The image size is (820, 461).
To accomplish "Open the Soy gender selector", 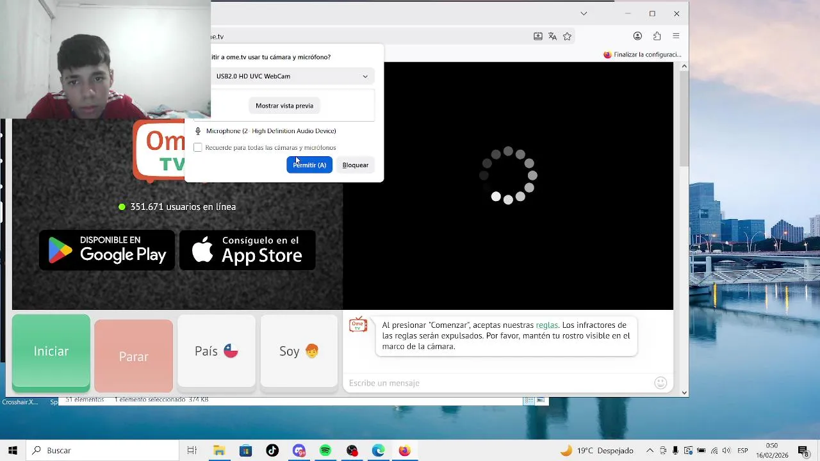I will (299, 351).
